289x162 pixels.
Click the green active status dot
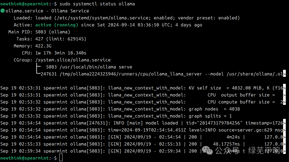(x=3, y=11)
